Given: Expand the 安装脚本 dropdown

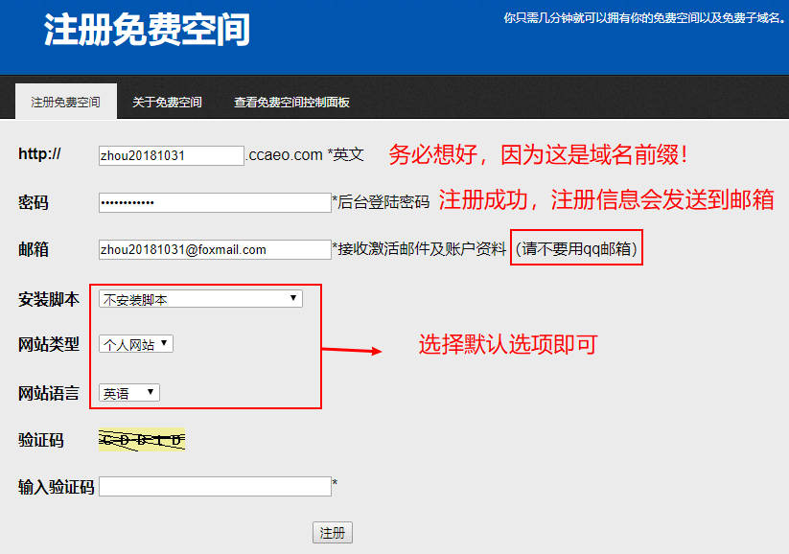Looking at the screenshot, I should 200,299.
